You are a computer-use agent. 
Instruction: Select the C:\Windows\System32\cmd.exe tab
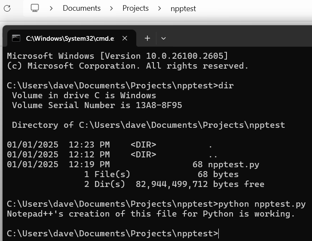[x=70, y=38]
